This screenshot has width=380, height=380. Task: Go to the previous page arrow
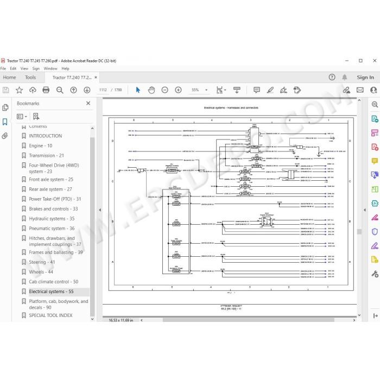(73, 90)
